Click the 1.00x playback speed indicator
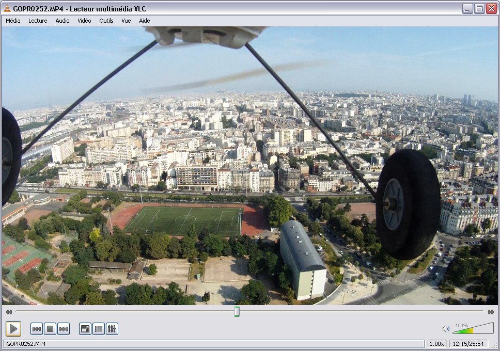The height and width of the screenshot is (351, 500). click(x=436, y=344)
